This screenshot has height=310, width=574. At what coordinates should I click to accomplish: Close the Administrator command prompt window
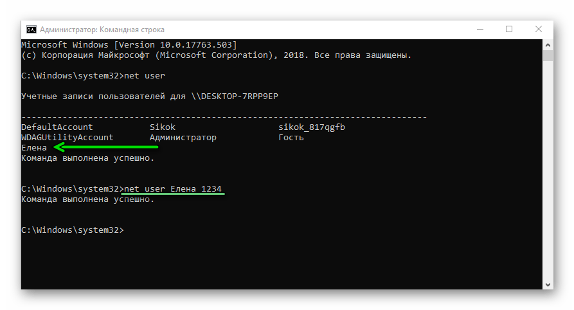tap(538, 30)
